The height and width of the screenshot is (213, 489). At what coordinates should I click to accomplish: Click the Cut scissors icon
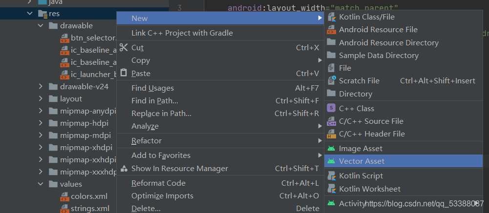pyautogui.click(x=124, y=48)
